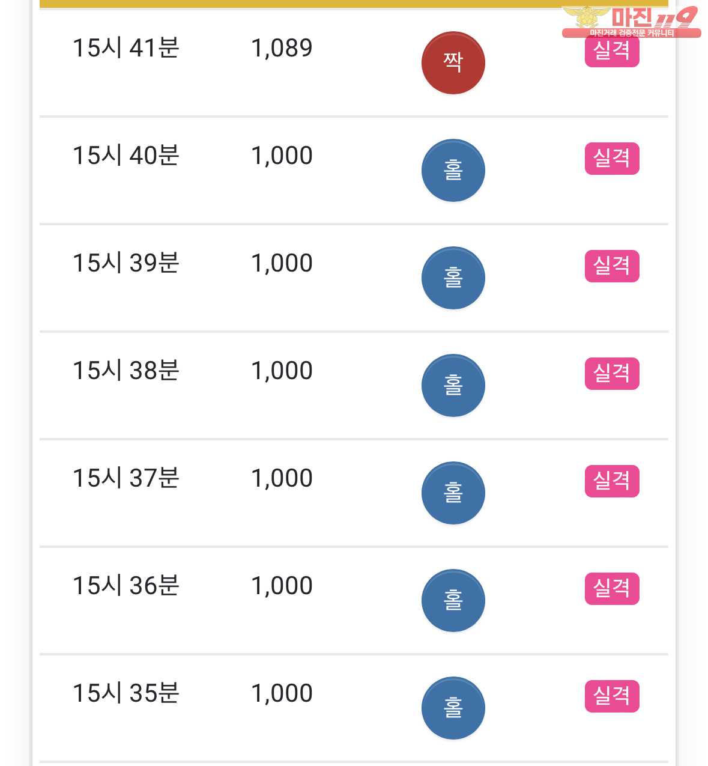Click the red 짝 circle at 15시 41분
The width and height of the screenshot is (708, 766).
point(453,62)
